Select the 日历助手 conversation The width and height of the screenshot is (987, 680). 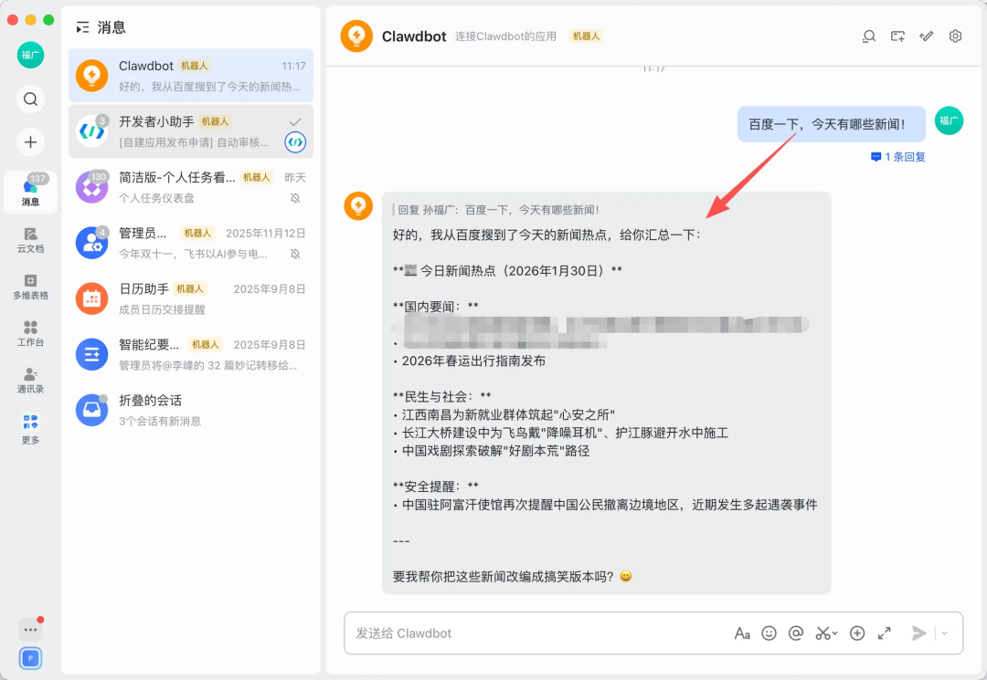(x=190, y=298)
